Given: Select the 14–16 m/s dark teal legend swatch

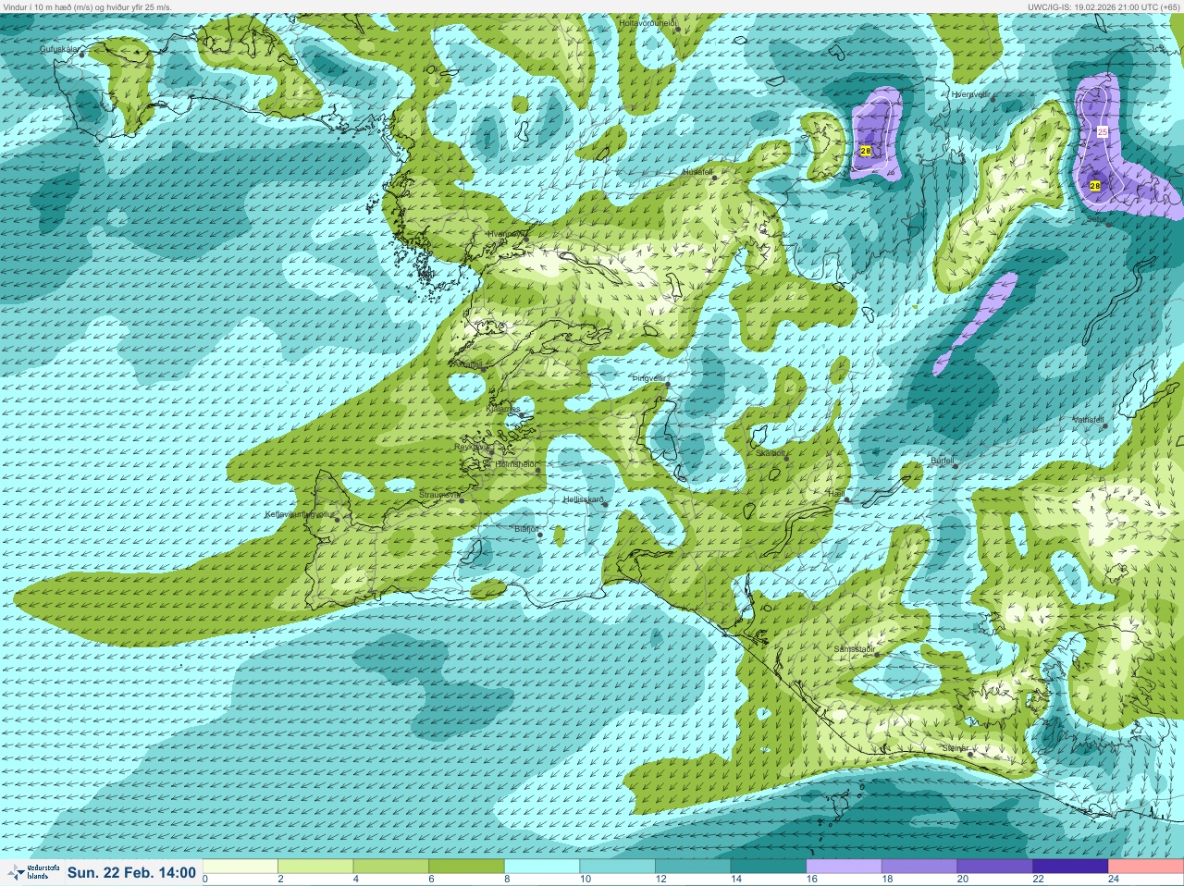Looking at the screenshot, I should 769,867.
